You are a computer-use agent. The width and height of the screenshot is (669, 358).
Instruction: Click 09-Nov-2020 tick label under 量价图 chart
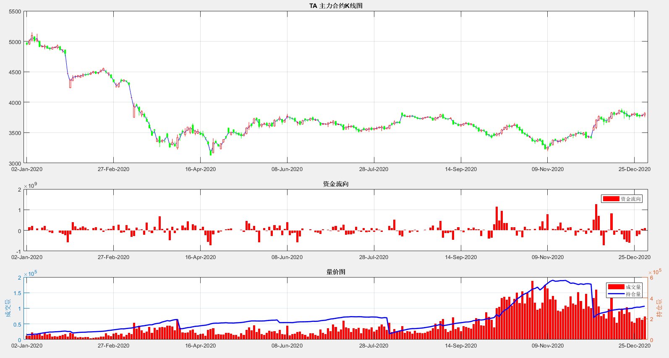tap(547, 346)
